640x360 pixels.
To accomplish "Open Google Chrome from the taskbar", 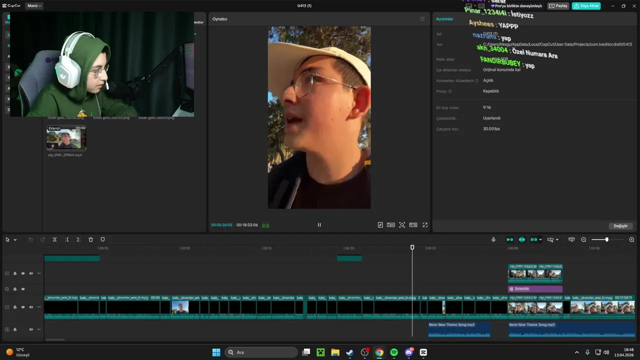I will [x=379, y=352].
